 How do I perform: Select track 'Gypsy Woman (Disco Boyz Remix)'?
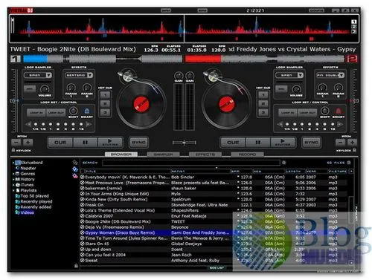click(214, 232)
